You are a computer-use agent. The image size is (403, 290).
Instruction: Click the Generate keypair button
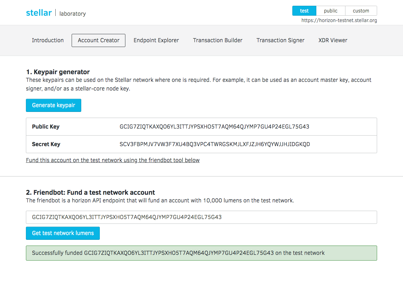point(53,105)
